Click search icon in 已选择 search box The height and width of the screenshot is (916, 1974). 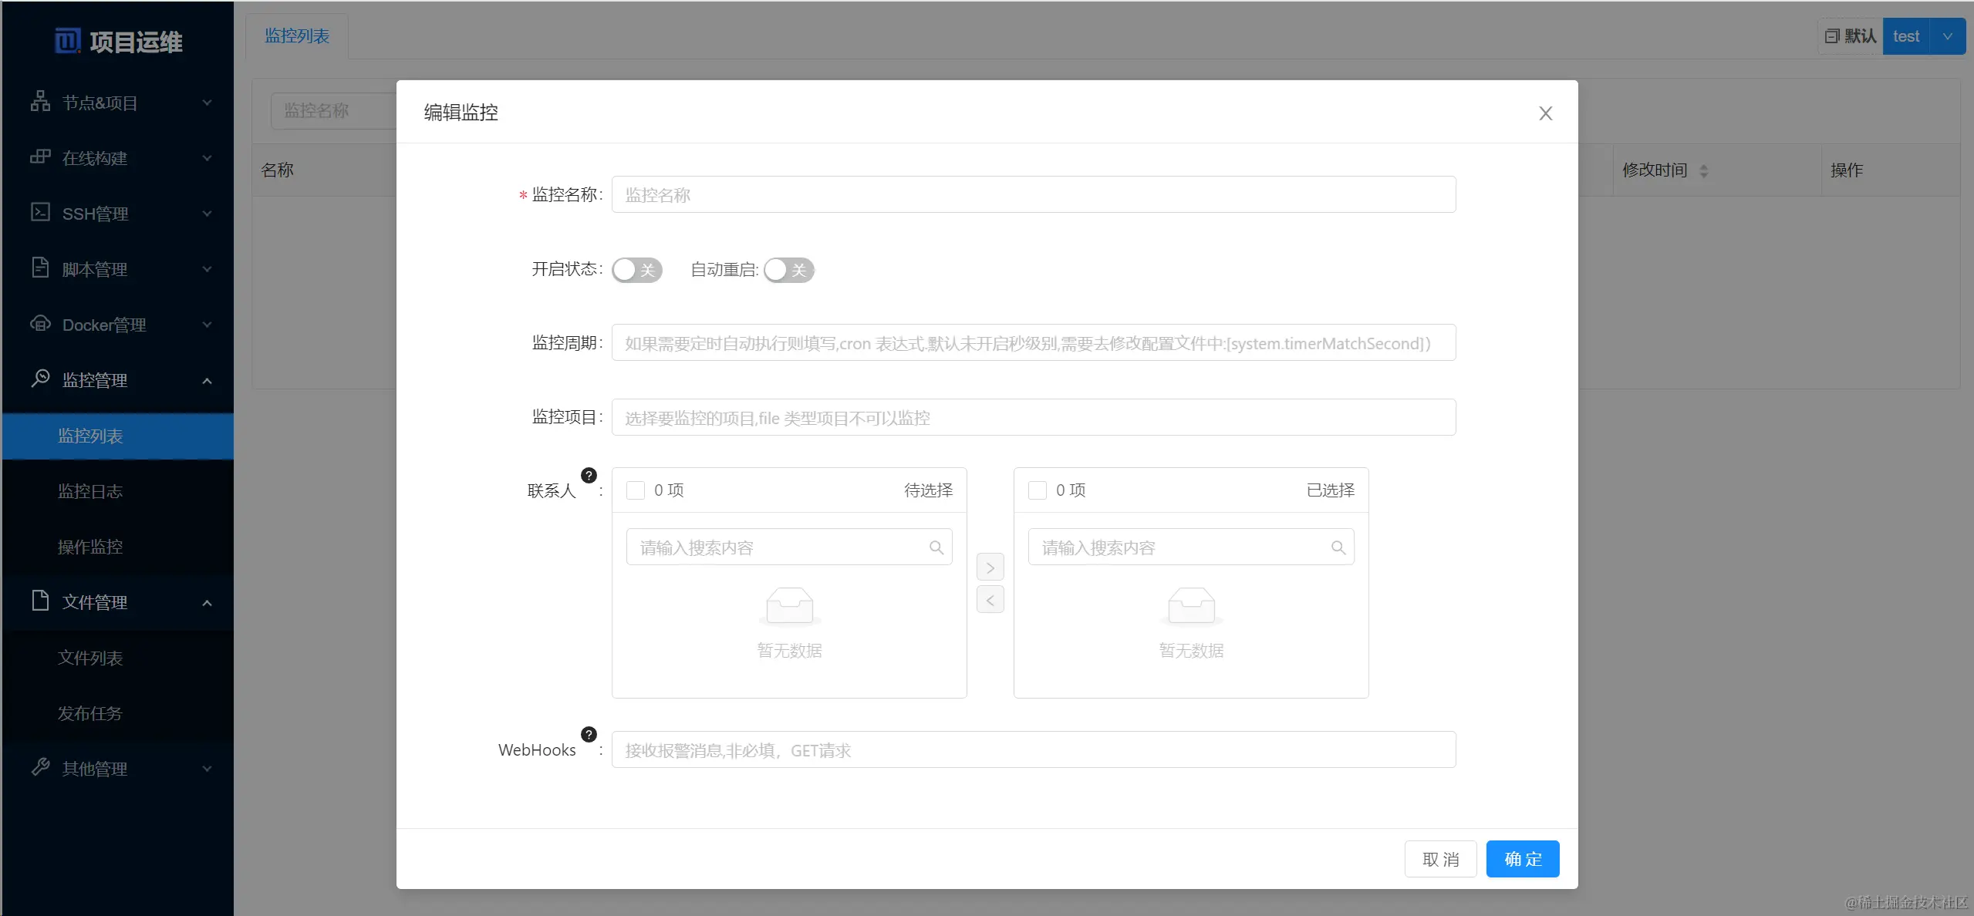click(1338, 547)
